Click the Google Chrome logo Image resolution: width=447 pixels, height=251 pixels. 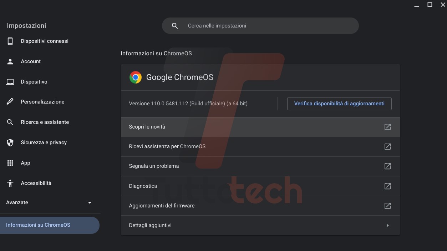[136, 77]
